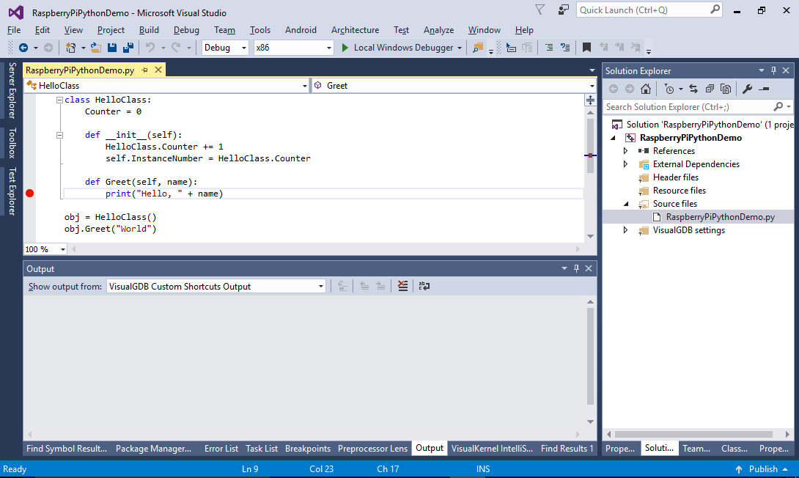
Task: Switch to the Error List tab
Action: (x=221, y=449)
